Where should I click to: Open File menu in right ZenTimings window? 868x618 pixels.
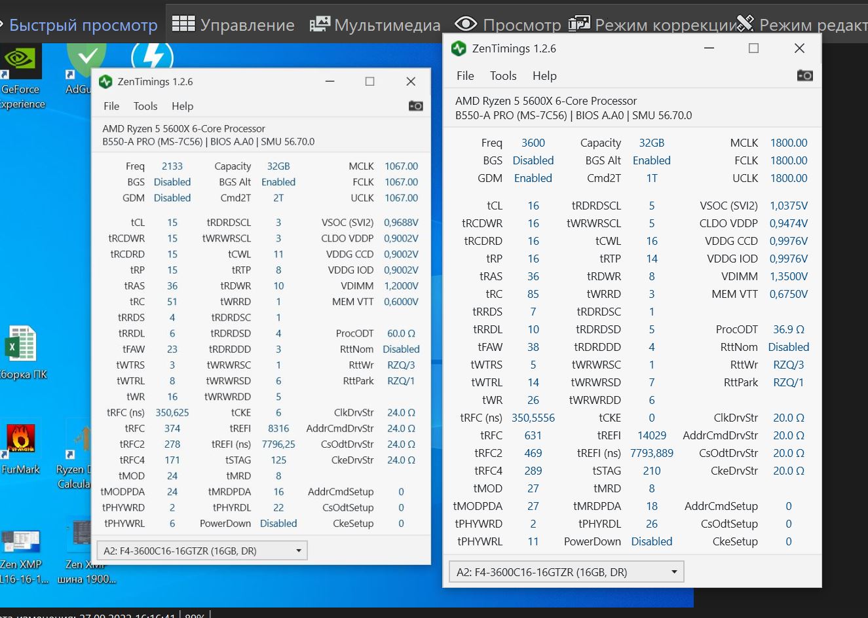(x=465, y=76)
